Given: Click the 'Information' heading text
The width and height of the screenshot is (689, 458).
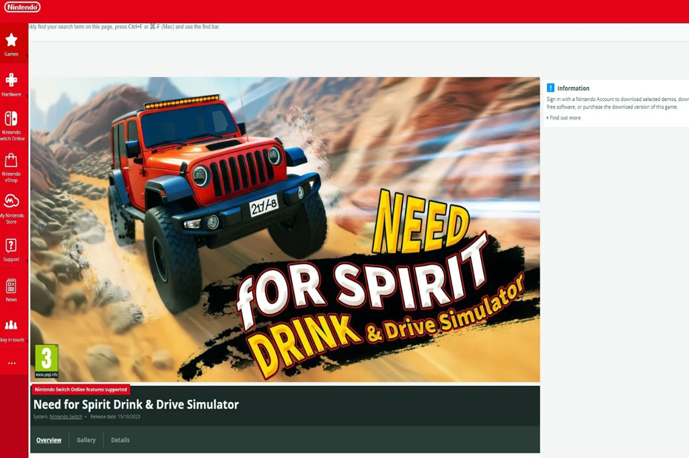Looking at the screenshot, I should (573, 88).
